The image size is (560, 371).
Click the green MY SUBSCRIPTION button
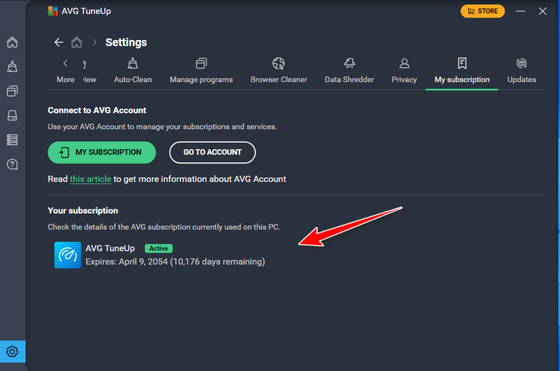tap(101, 153)
